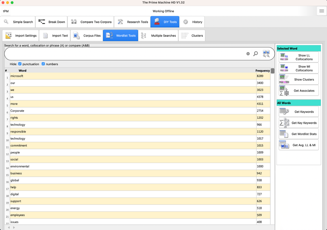Toggle the hide numbers checkbox

(x=43, y=64)
